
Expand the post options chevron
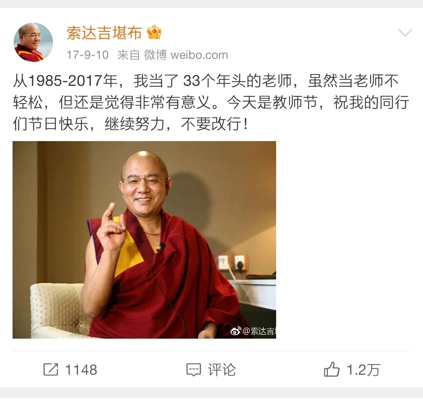click(x=405, y=33)
